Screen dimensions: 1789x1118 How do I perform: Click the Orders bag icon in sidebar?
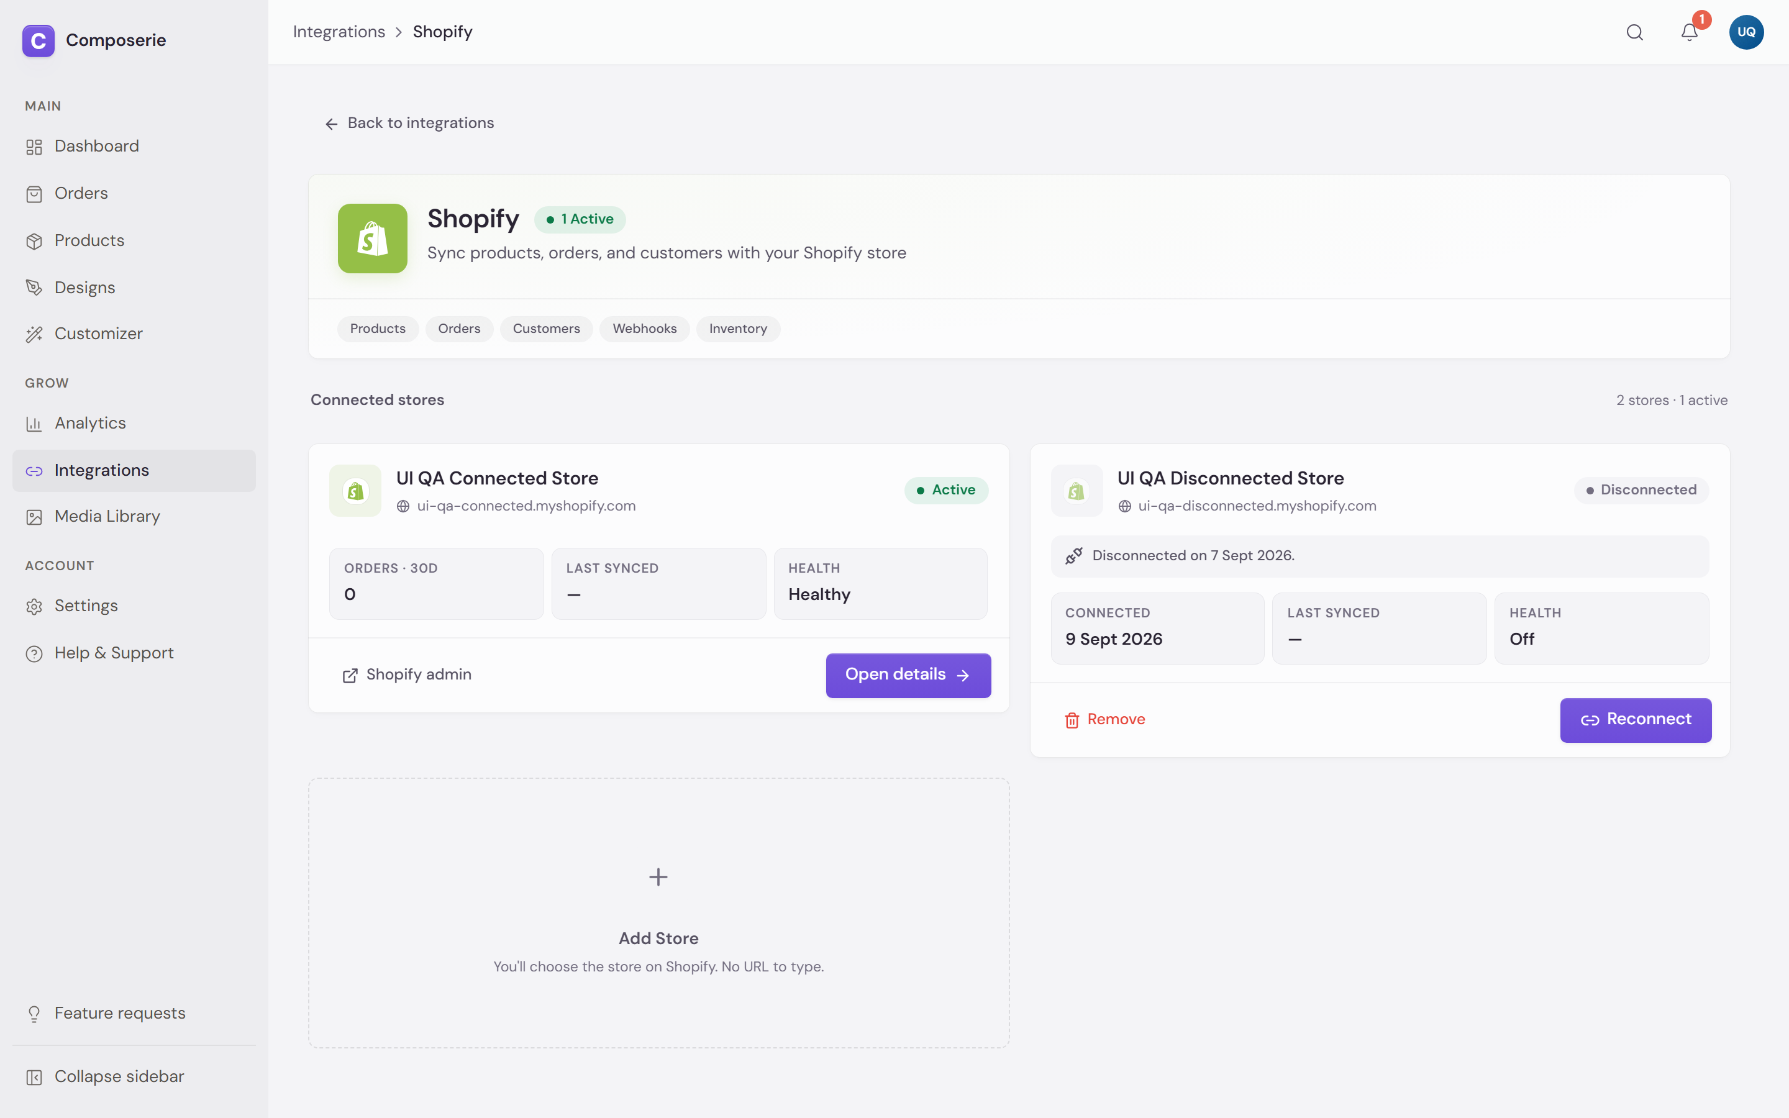point(34,194)
